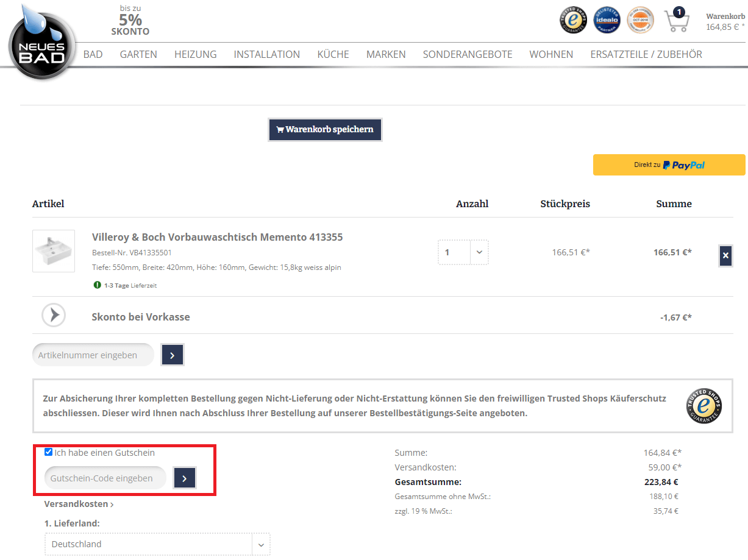The width and height of the screenshot is (748, 560).
Task: Submit article number with arrow button
Action: [173, 355]
